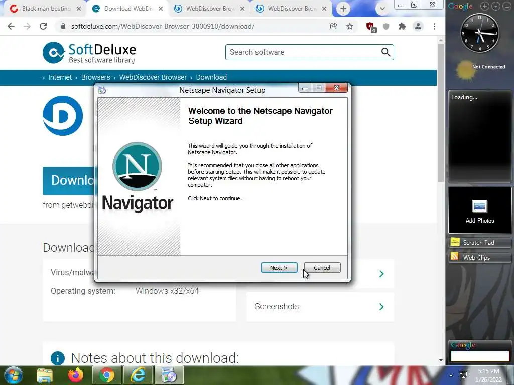Open a new browser tab
Viewport: 514px width, 385px height.
[343, 9]
